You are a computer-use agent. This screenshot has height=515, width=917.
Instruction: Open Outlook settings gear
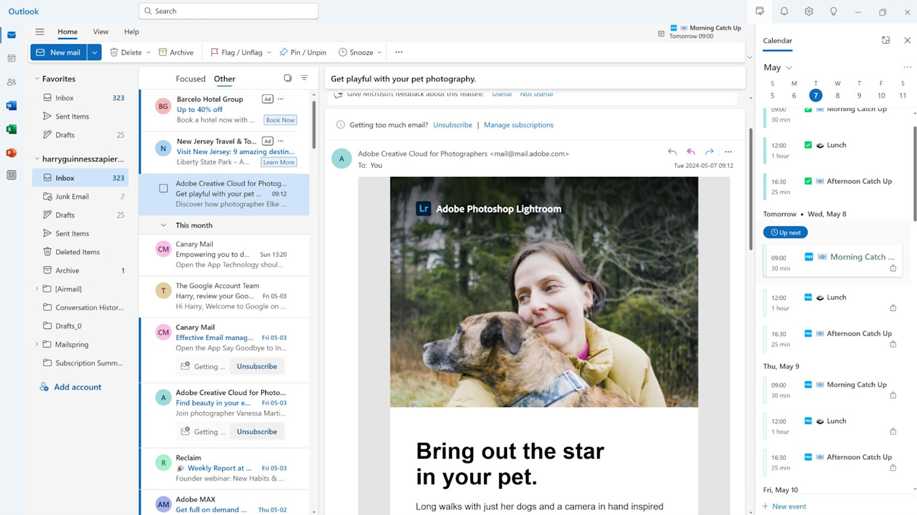pyautogui.click(x=809, y=11)
